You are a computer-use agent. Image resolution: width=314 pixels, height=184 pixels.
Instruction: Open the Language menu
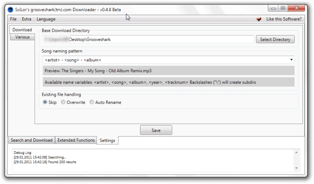(46, 19)
